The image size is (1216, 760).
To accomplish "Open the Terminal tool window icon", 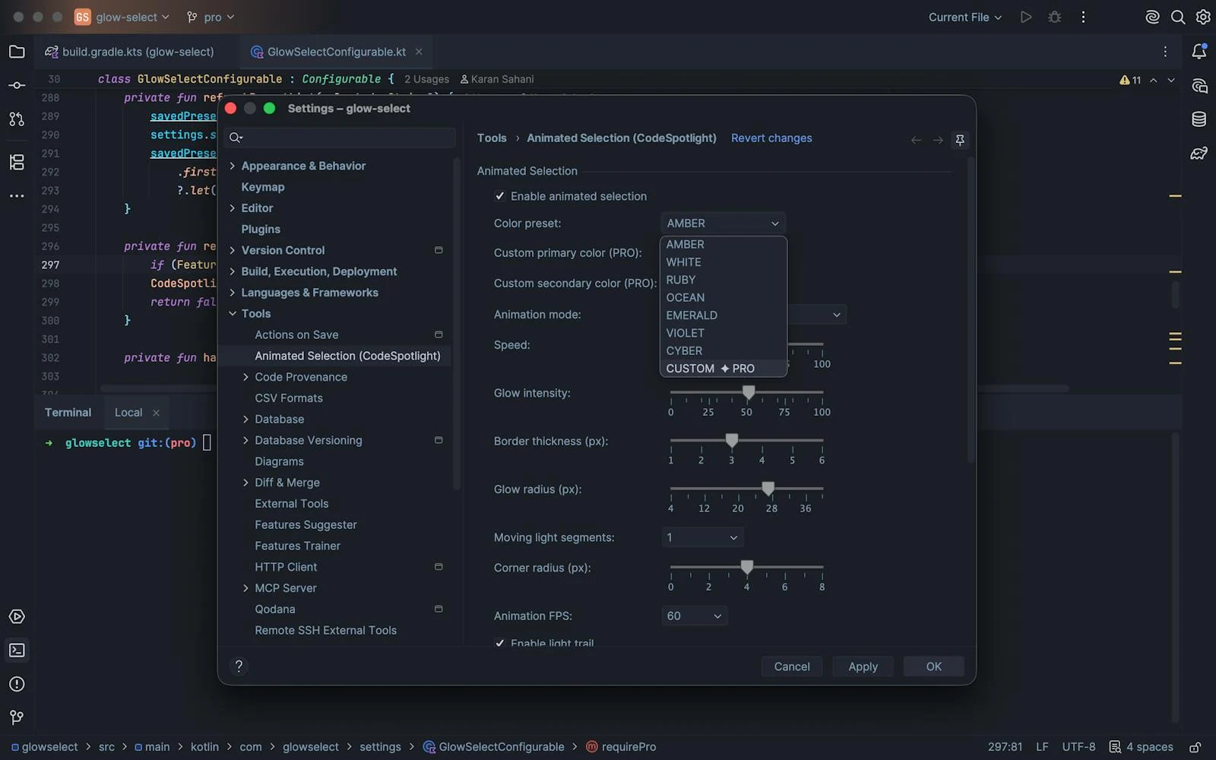I will coord(17,651).
